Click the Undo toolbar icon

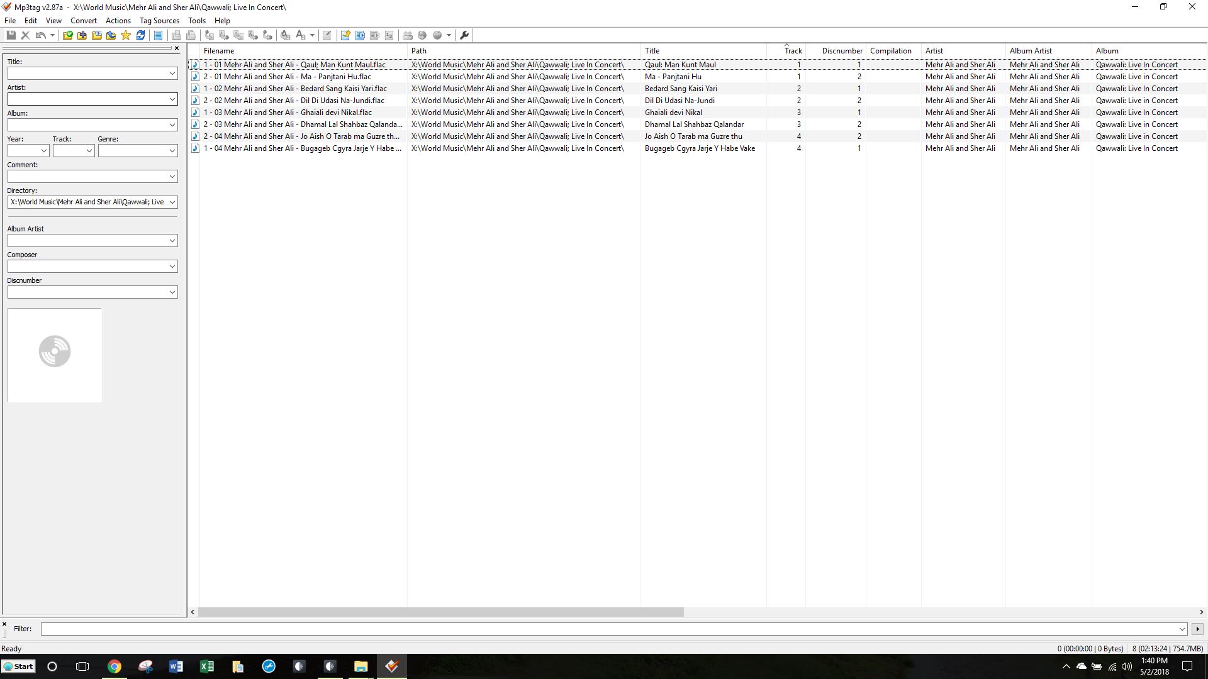tap(40, 35)
